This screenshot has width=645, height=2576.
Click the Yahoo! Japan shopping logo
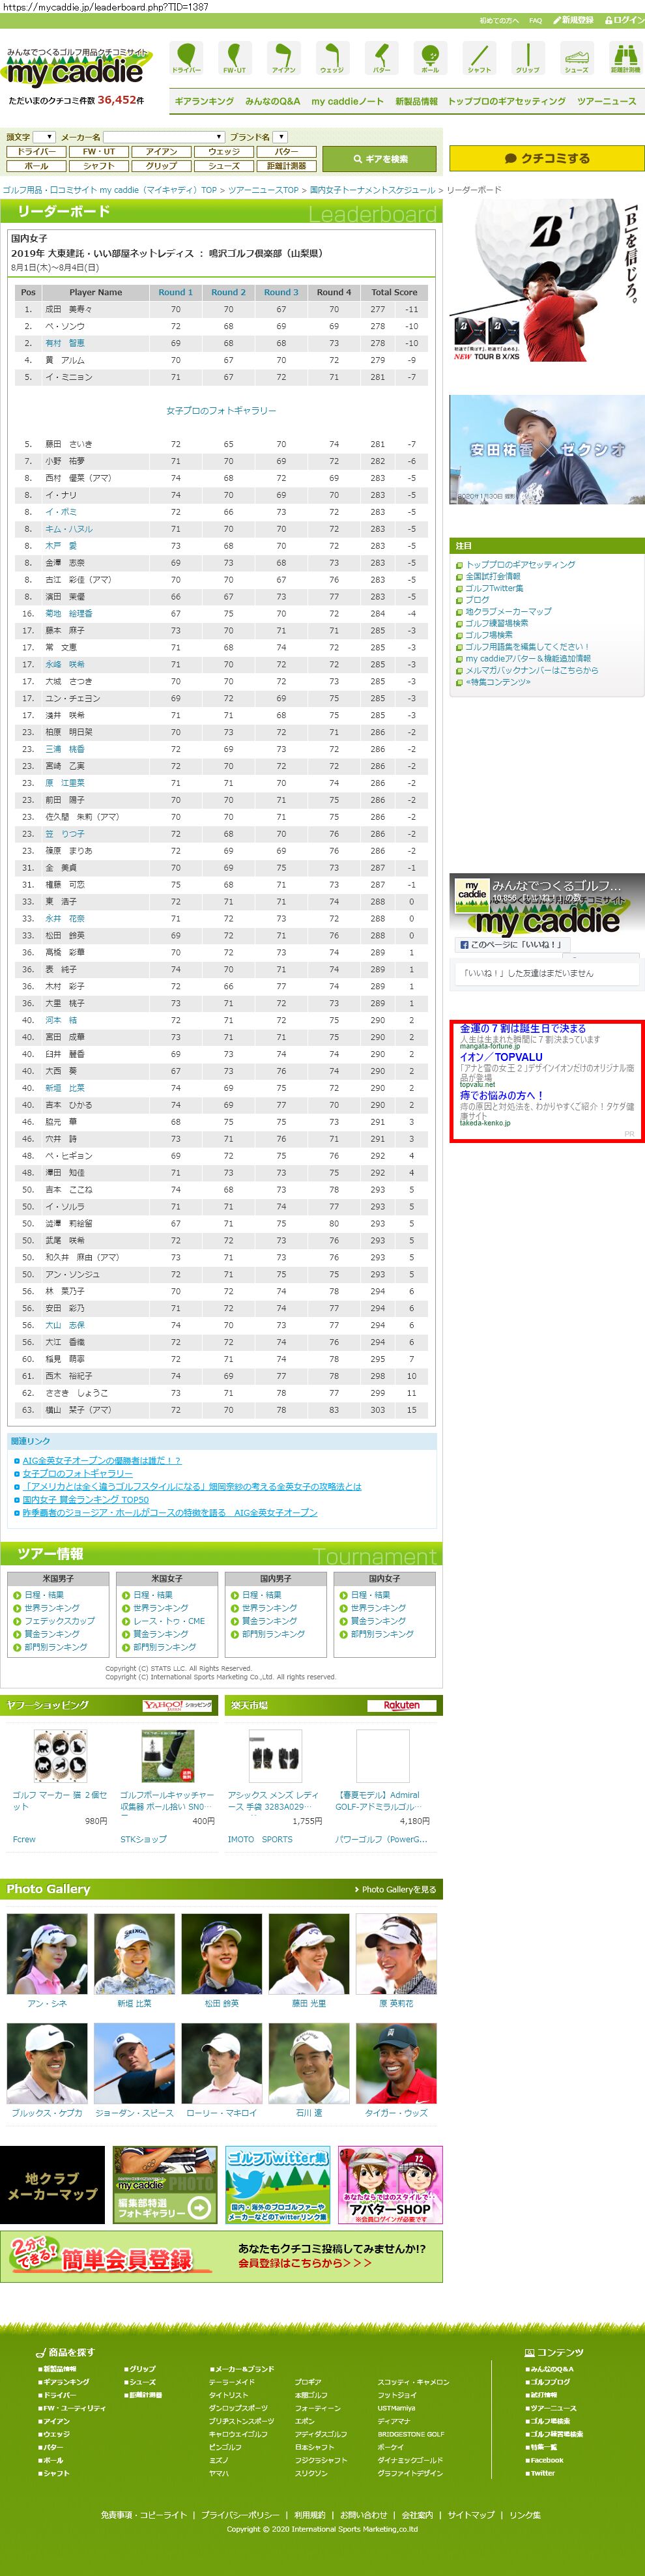(x=178, y=1705)
